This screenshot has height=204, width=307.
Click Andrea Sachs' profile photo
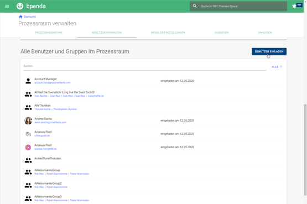click(x=28, y=121)
